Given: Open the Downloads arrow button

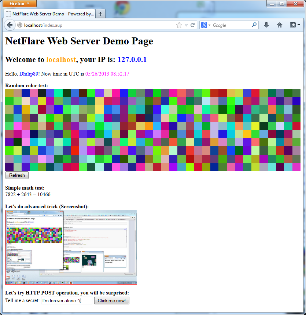Looking at the screenshot, I should click(x=266, y=25).
